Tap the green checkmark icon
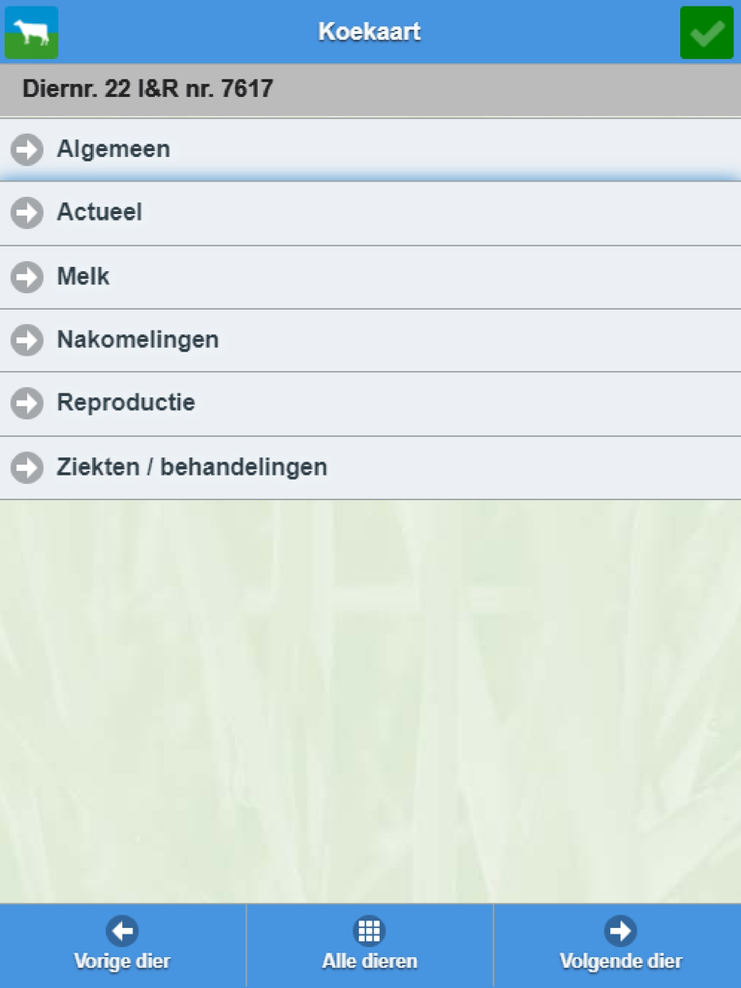Viewport: 741px width, 988px height. pos(706,32)
